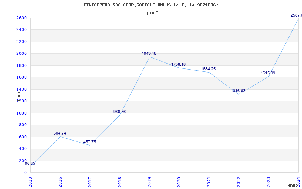Click the 2018 x-axis year label

click(x=120, y=182)
